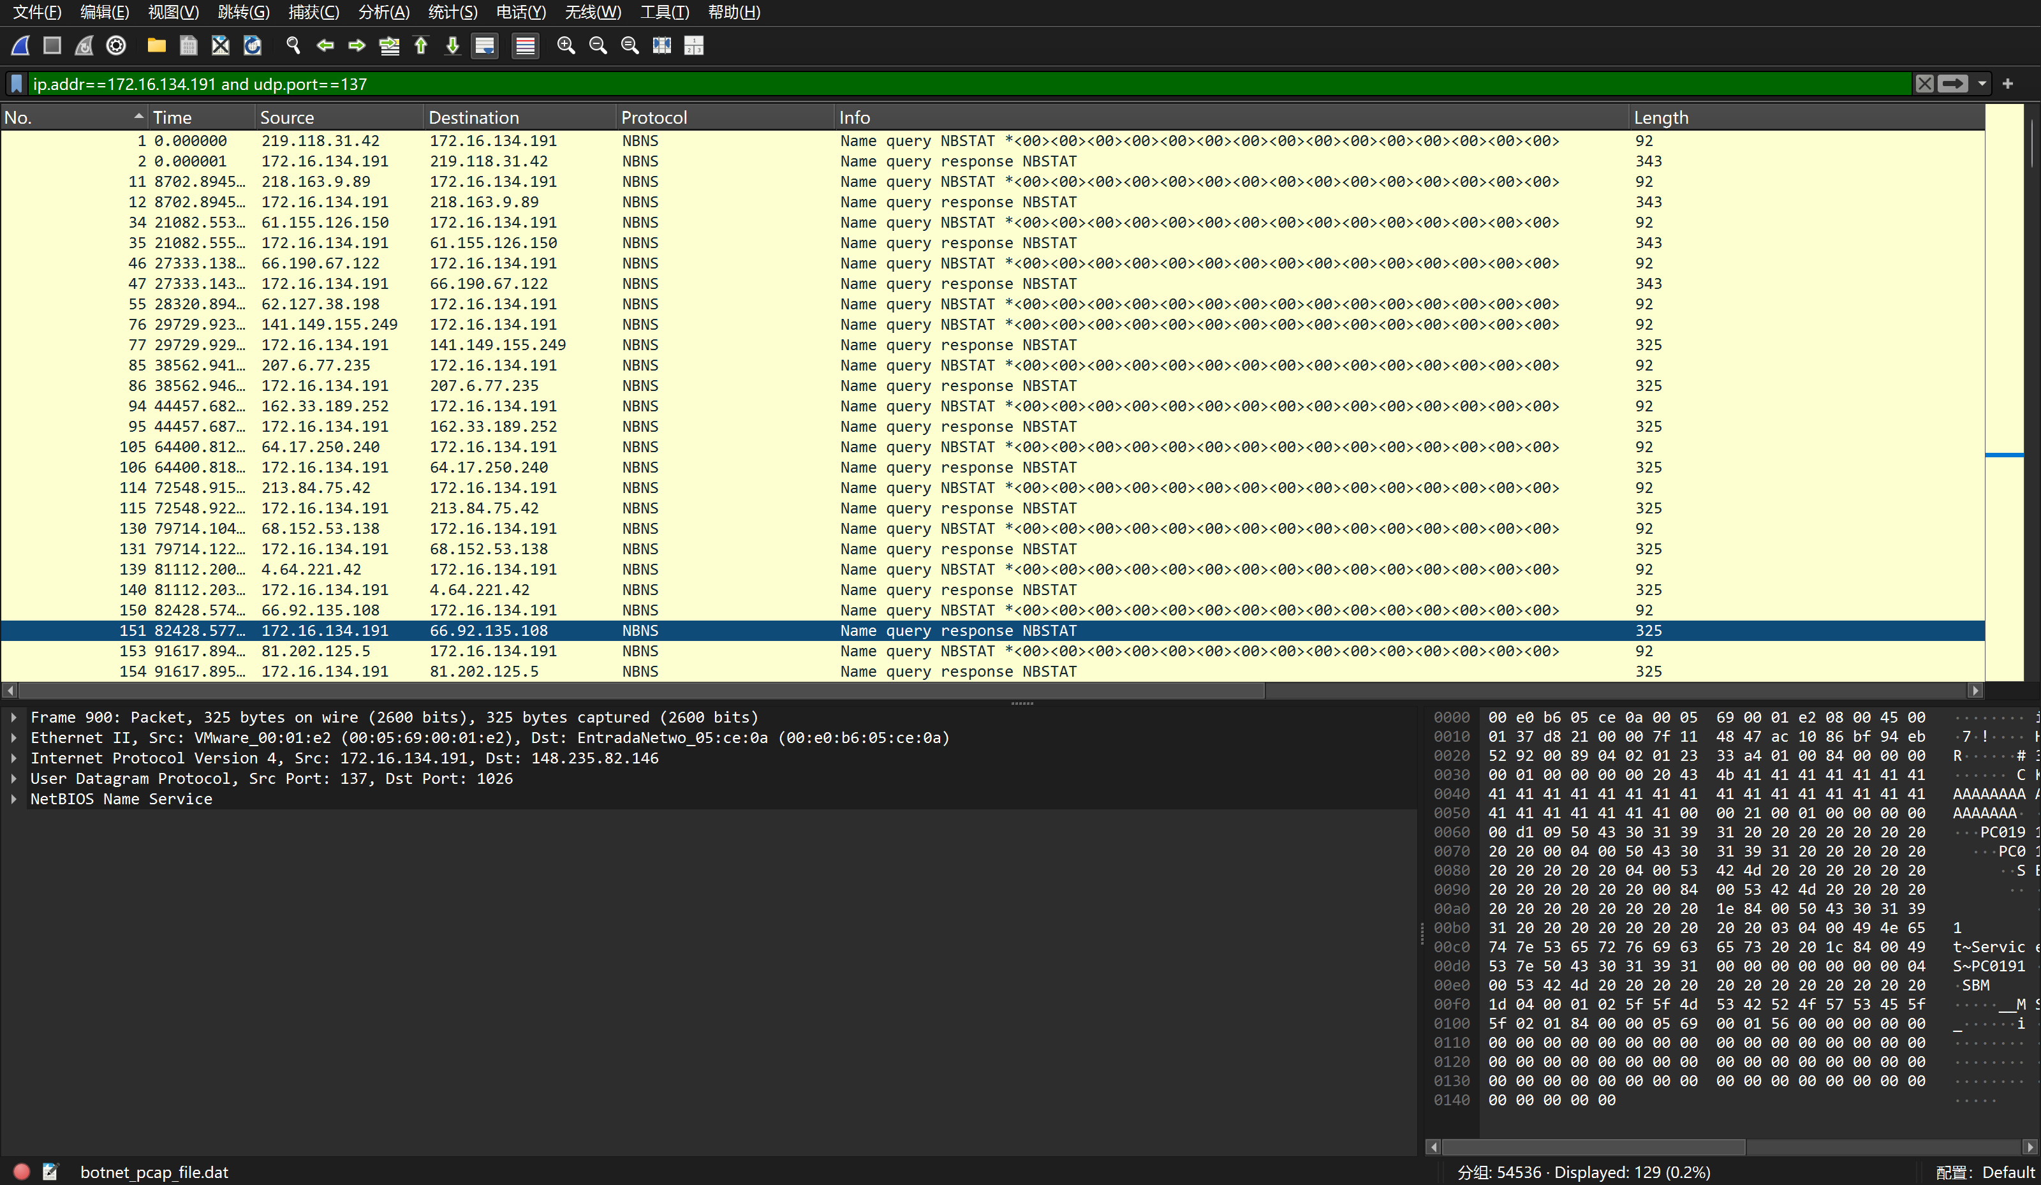This screenshot has height=1185, width=2041.
Task: Click the go to first packet arrow
Action: (x=421, y=45)
